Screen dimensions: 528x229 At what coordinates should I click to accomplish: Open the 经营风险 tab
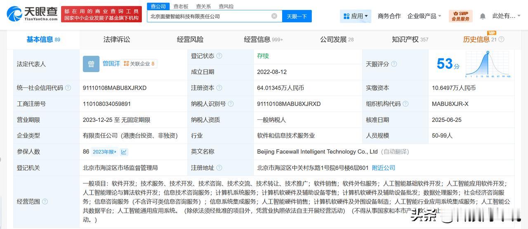190,40
